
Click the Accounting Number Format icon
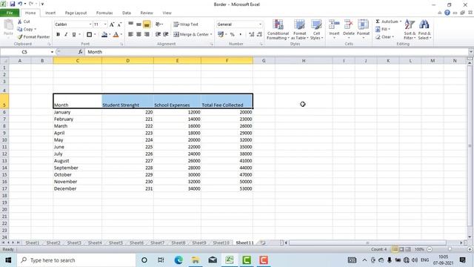click(221, 34)
